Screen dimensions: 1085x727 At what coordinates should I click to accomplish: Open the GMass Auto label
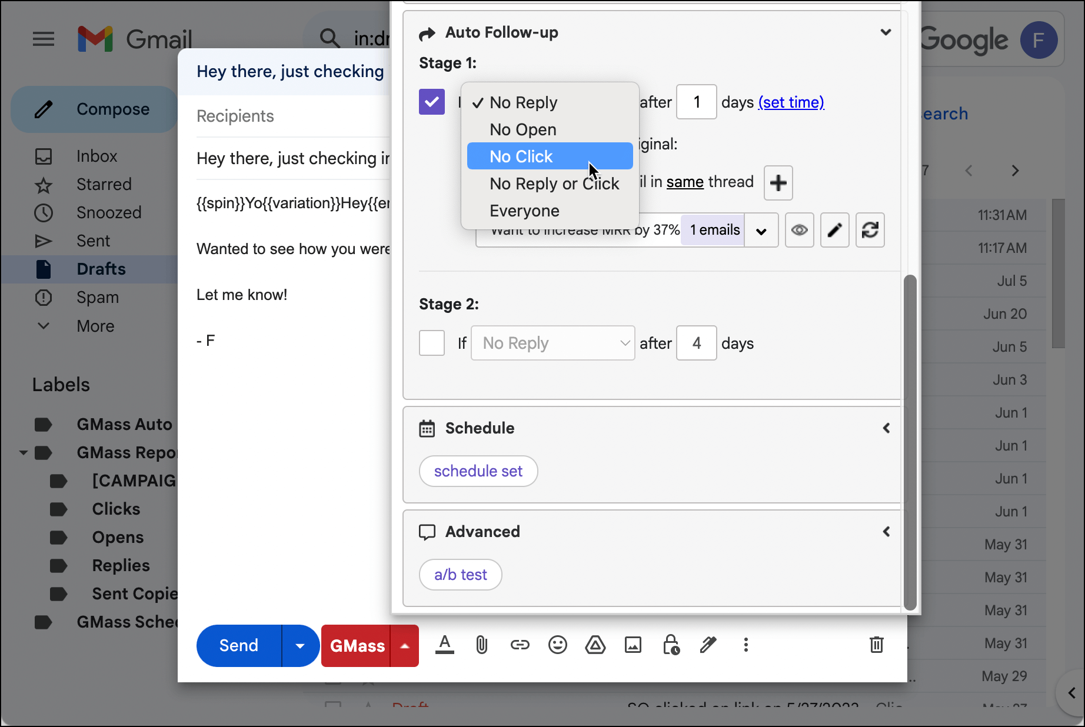click(x=124, y=425)
